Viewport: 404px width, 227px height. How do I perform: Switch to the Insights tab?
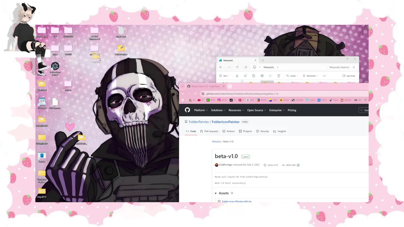(280, 131)
